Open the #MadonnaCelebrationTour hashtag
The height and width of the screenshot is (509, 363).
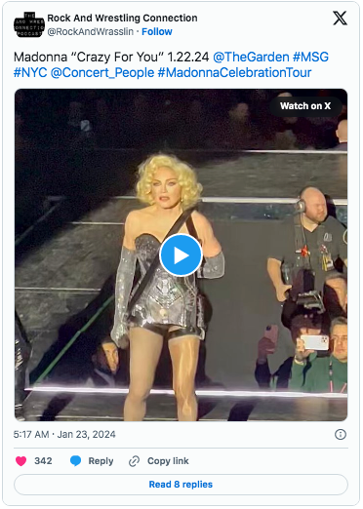pyautogui.click(x=234, y=72)
